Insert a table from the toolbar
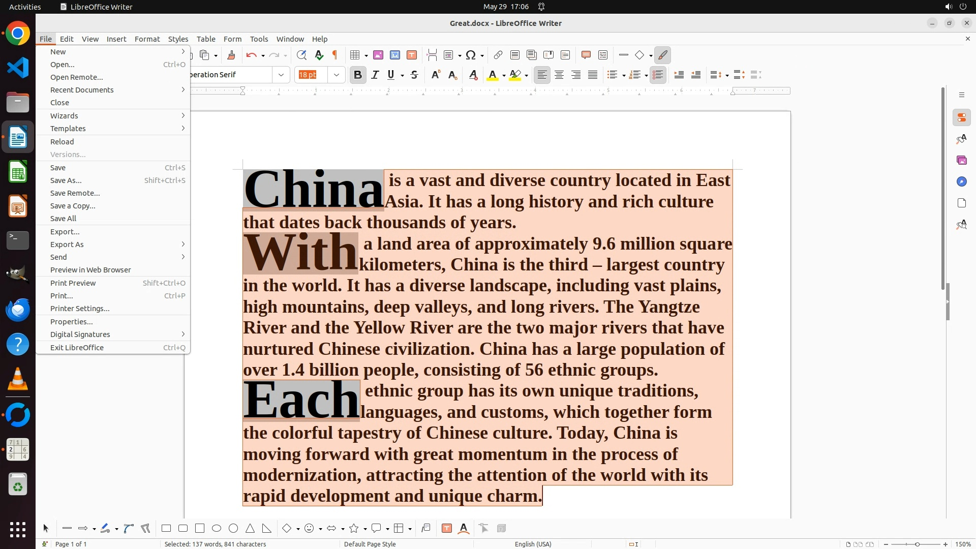This screenshot has height=549, width=976. [355, 55]
